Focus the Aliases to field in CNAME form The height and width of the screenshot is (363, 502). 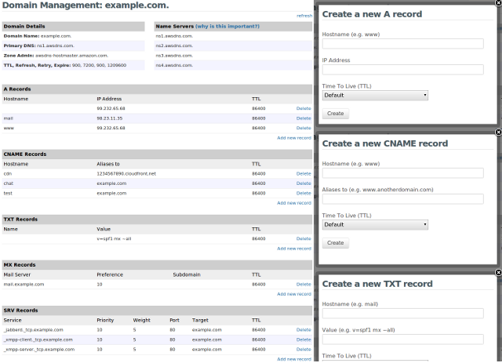tap(402, 199)
